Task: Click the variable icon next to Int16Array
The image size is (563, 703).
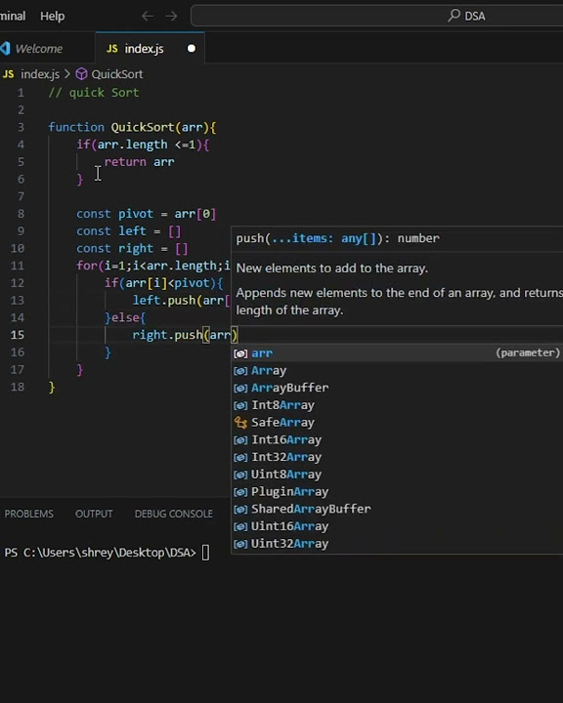Action: [x=240, y=439]
